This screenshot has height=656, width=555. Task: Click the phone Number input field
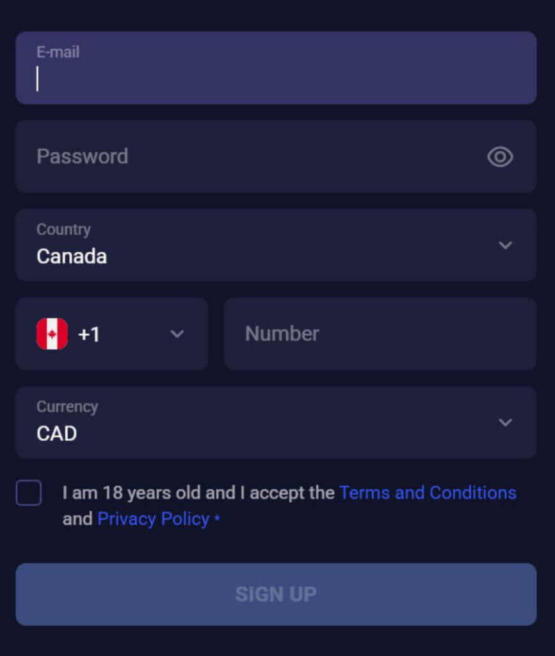(x=380, y=334)
